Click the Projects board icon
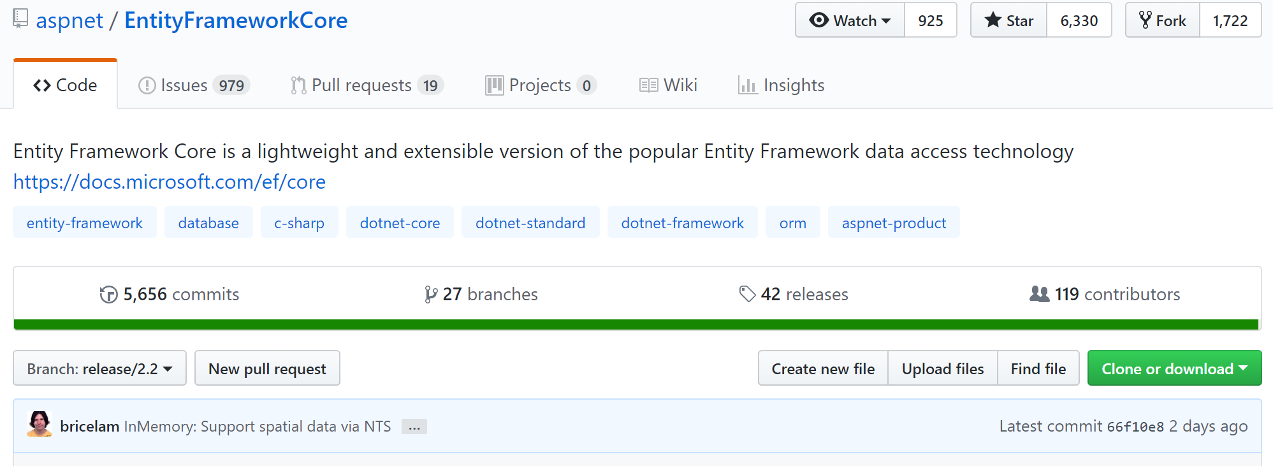The image size is (1273, 466). point(494,85)
